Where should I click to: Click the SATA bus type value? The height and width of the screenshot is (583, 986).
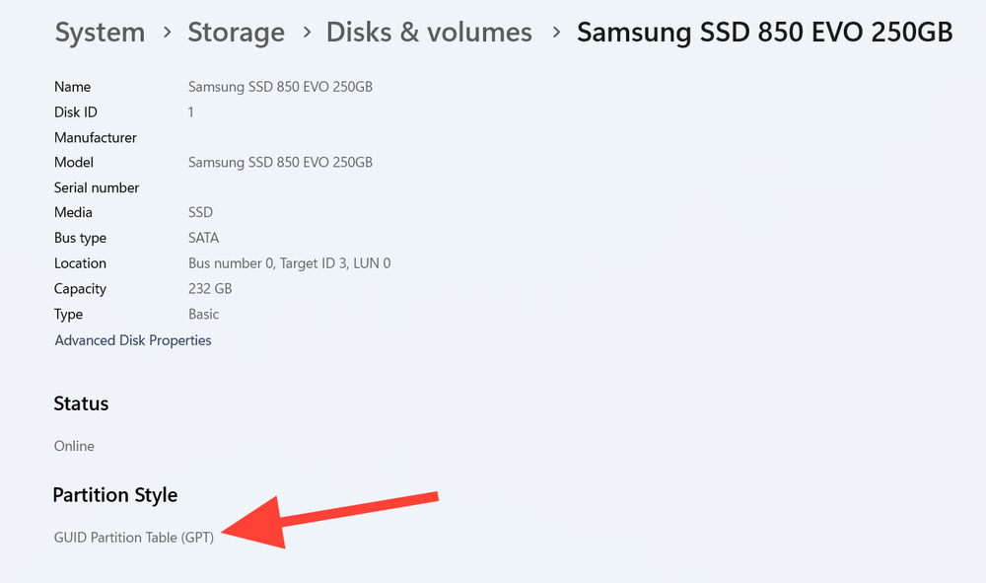(x=203, y=238)
